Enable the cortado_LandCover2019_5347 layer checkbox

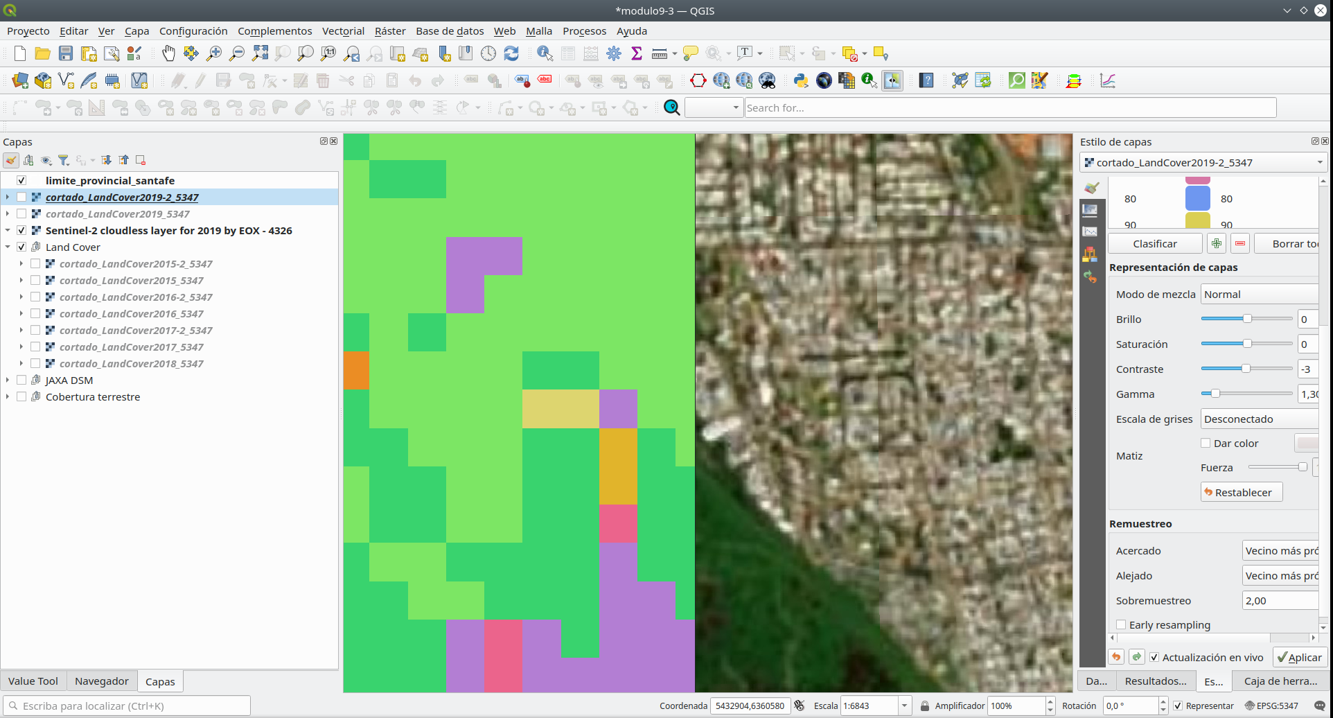pos(21,213)
